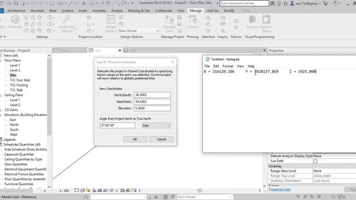This screenshot has width=356, height=200.
Task: Click the Location globe icon in Project Location
Action: tap(89, 18)
